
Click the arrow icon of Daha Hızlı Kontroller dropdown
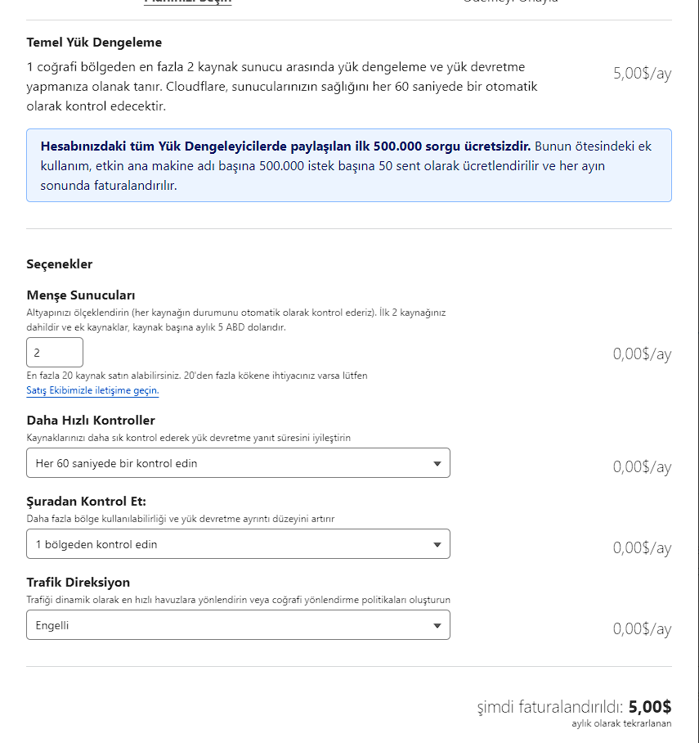tap(437, 463)
